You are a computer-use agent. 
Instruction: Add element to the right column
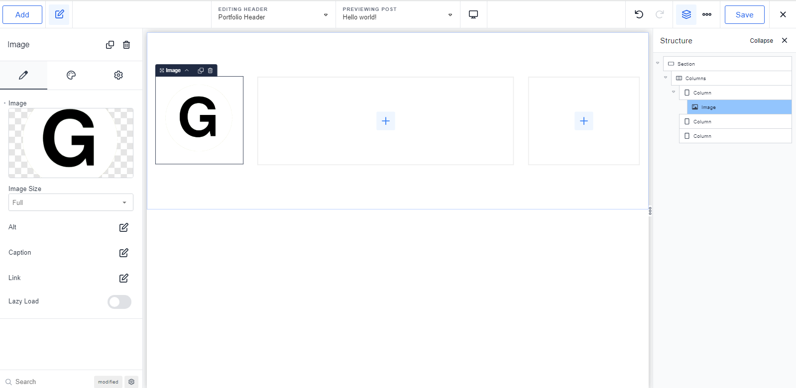[x=584, y=121]
